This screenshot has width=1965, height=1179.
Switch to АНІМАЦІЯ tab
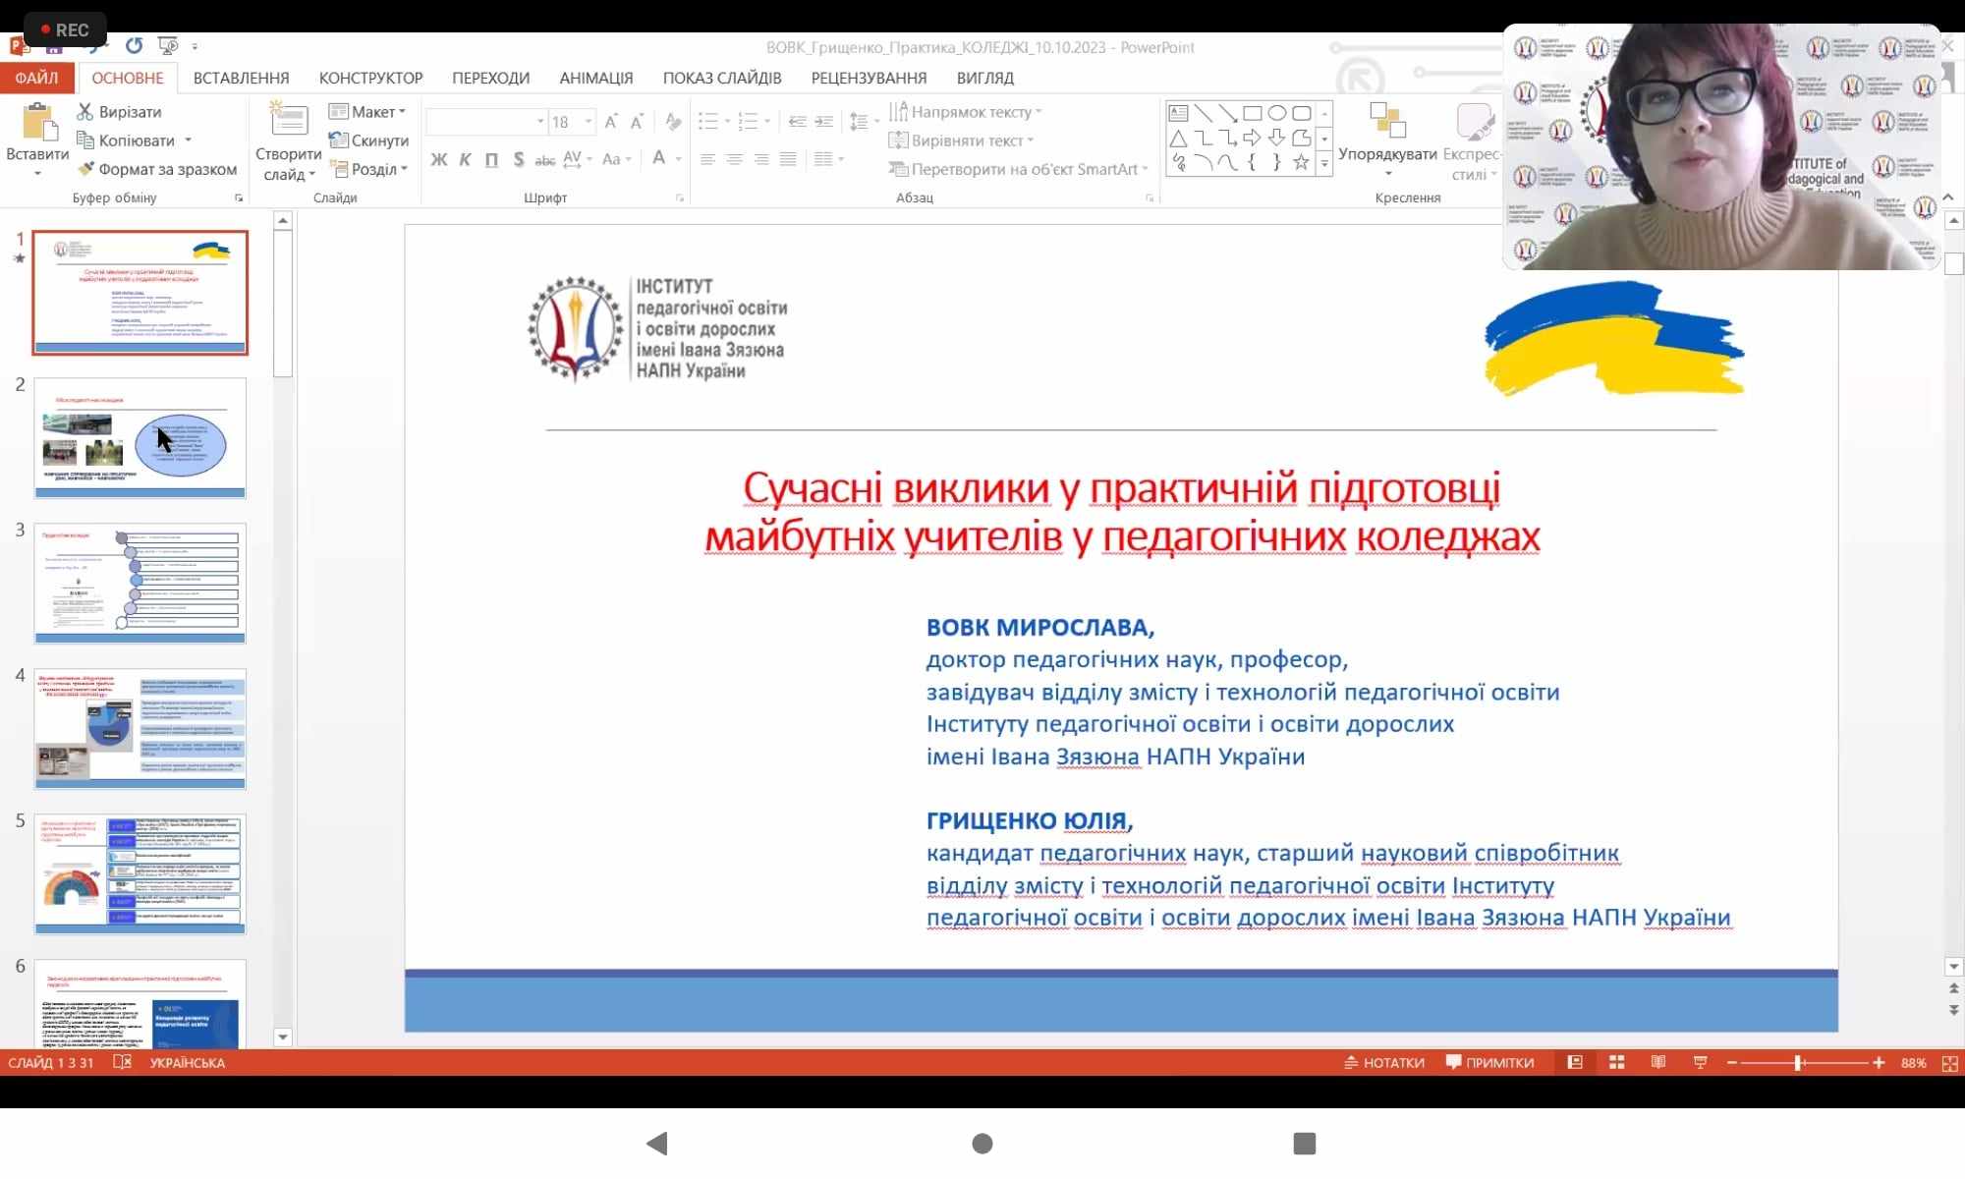[595, 78]
